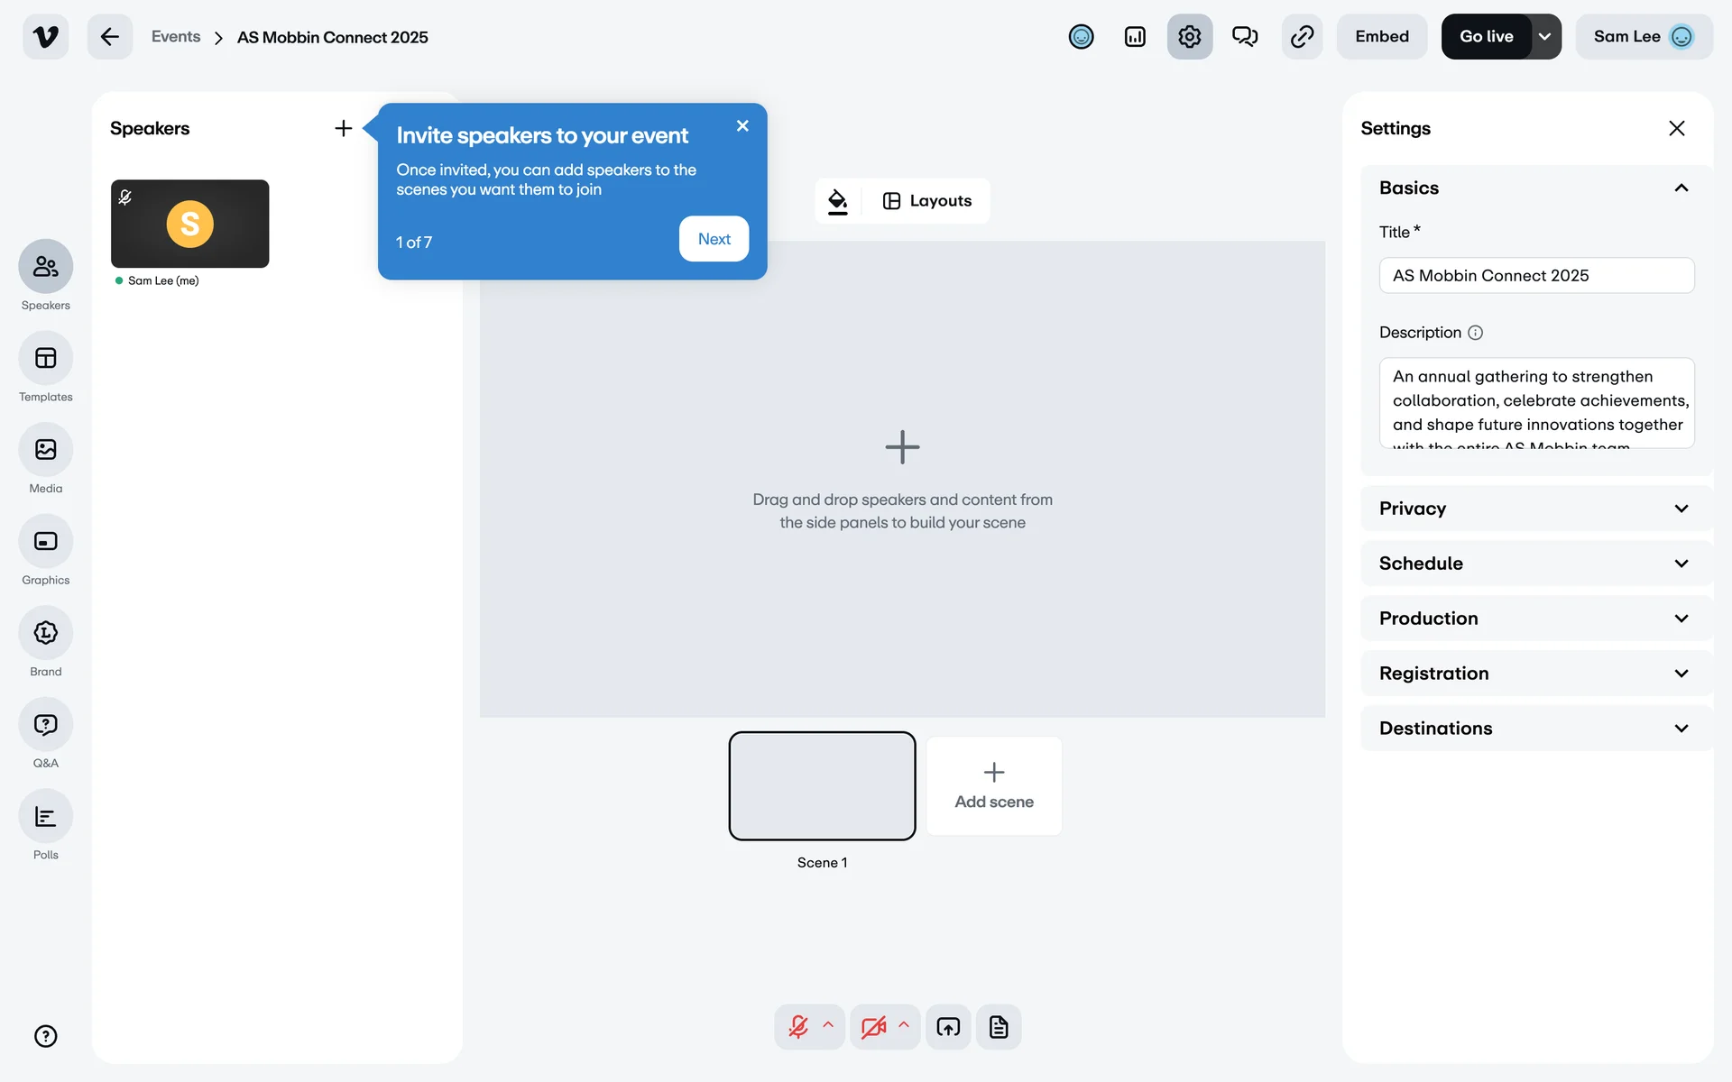Viewport: 1732px width, 1082px height.
Task: Turn on the camera toggle
Action: tap(873, 1027)
